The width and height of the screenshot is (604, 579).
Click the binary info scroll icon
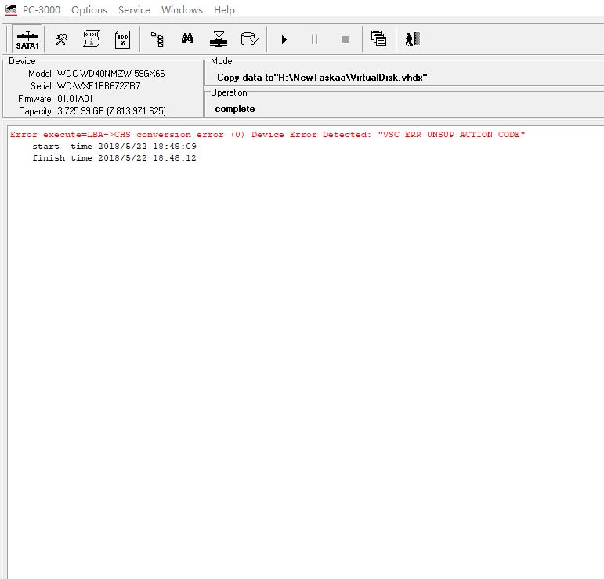92,39
